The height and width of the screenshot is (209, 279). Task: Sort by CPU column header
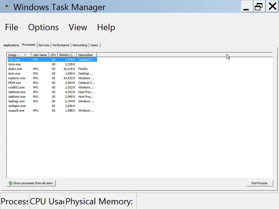click(53, 55)
